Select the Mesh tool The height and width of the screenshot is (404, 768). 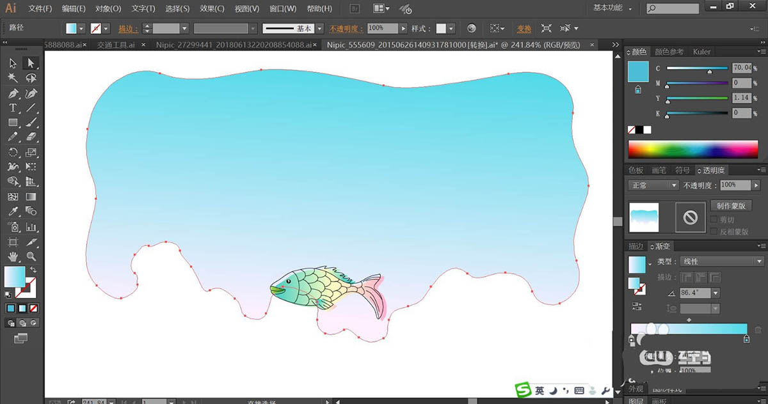pos(13,197)
